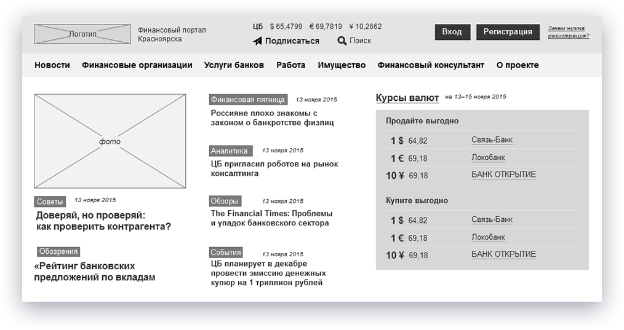Screen dimensions: 624x330
Task: Click Локобанк under Купите выгодно
Action: point(488,237)
